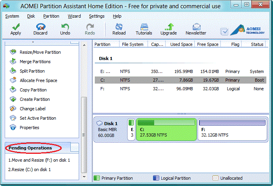Open the Disk menu
273x186 pixels.
point(31,16)
